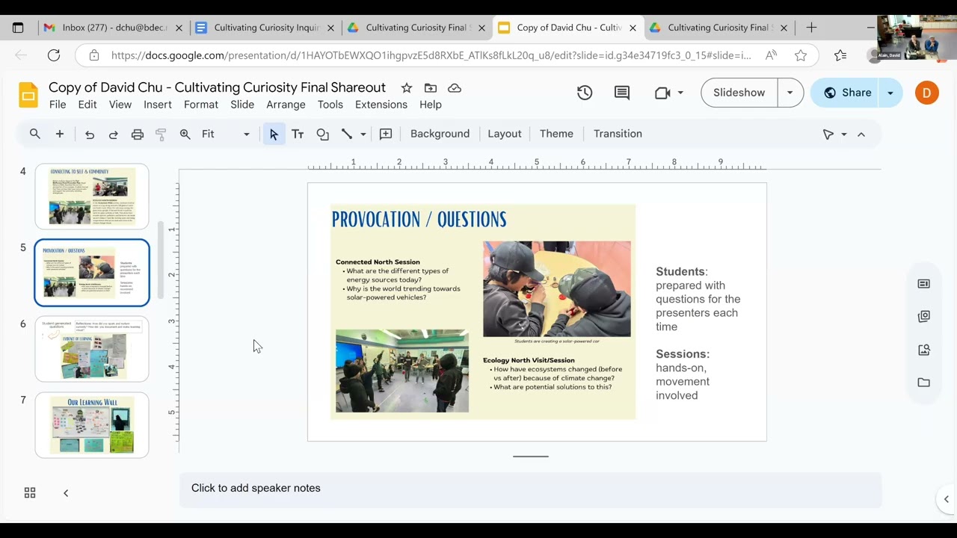Print the presentation

coord(138,134)
